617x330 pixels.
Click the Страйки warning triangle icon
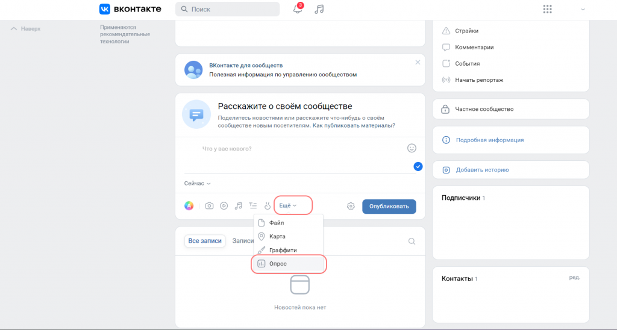[x=446, y=31]
